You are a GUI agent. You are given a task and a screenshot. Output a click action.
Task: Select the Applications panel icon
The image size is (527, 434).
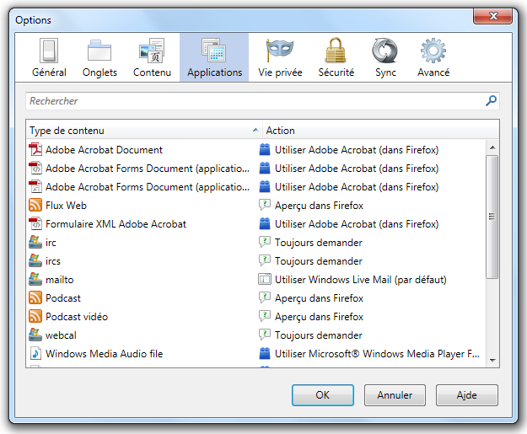[214, 51]
